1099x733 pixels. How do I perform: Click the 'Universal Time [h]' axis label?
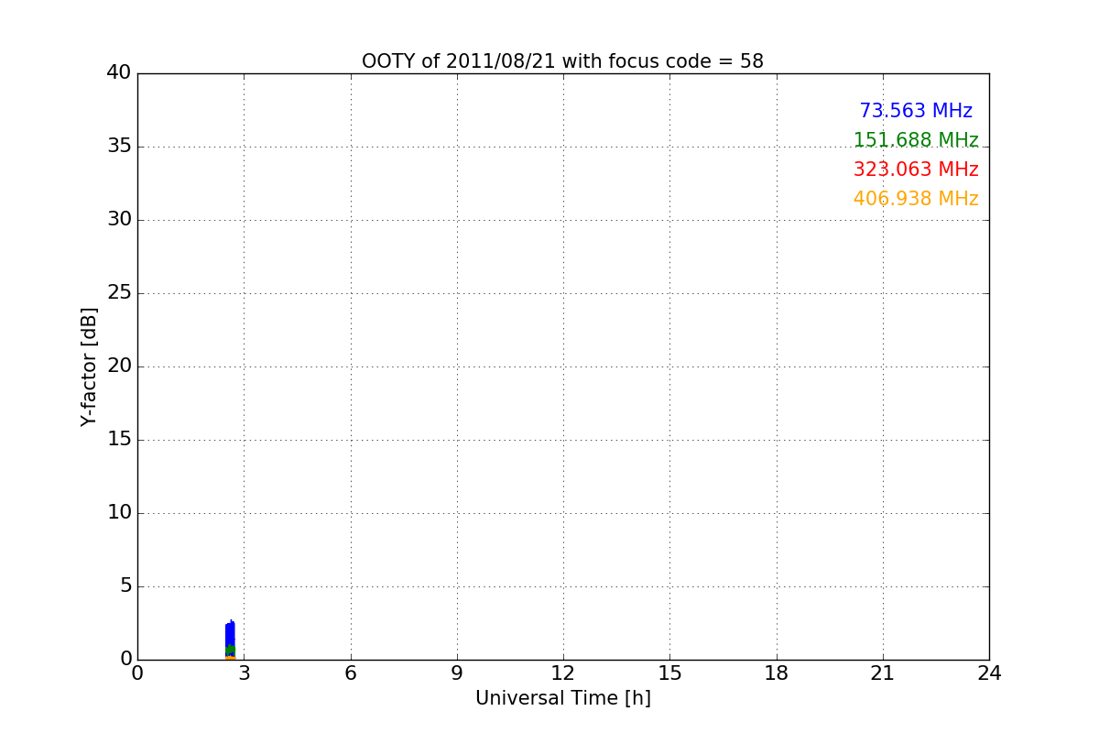[562, 698]
